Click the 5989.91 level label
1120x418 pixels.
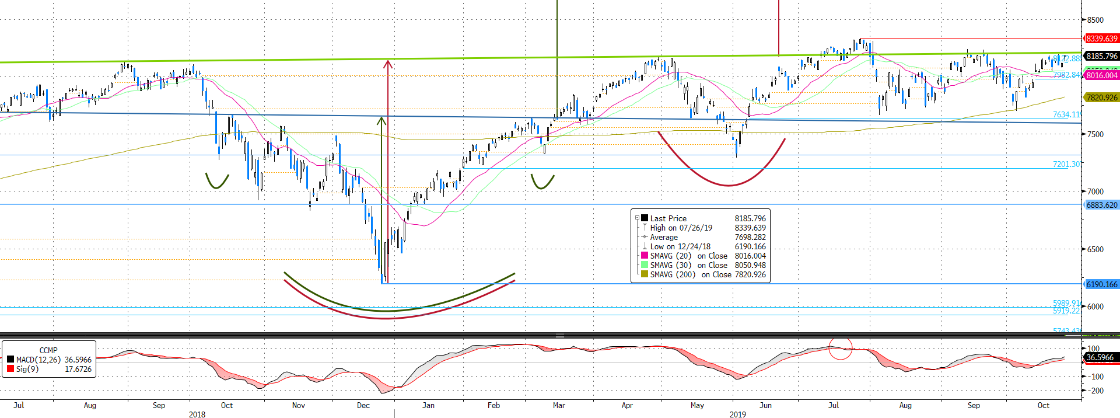(x=1066, y=303)
